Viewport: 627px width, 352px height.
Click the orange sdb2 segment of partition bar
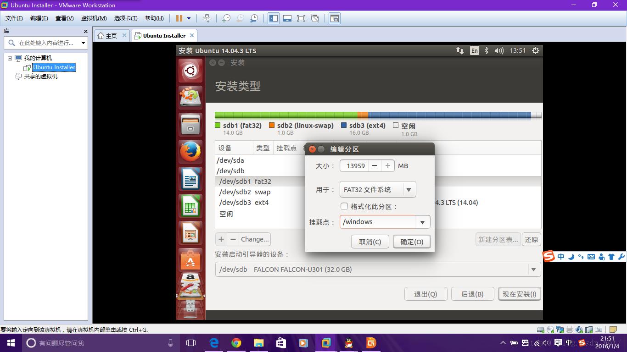coord(363,115)
